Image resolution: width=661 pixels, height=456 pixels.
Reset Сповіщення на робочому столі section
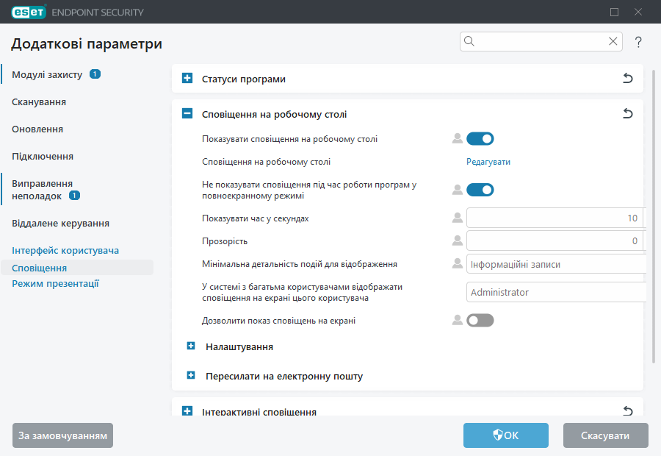pyautogui.click(x=628, y=114)
